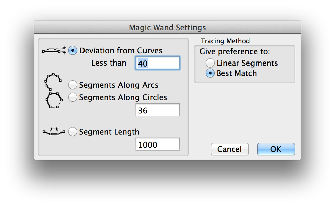Viewport: 335px width, 207px height.
Task: Click the Segment Length icon
Action: pos(54,132)
